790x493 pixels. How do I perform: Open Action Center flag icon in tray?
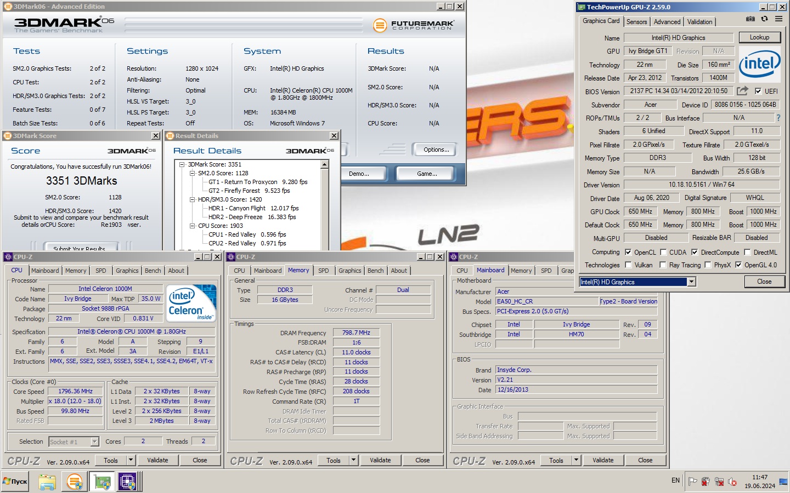click(692, 481)
